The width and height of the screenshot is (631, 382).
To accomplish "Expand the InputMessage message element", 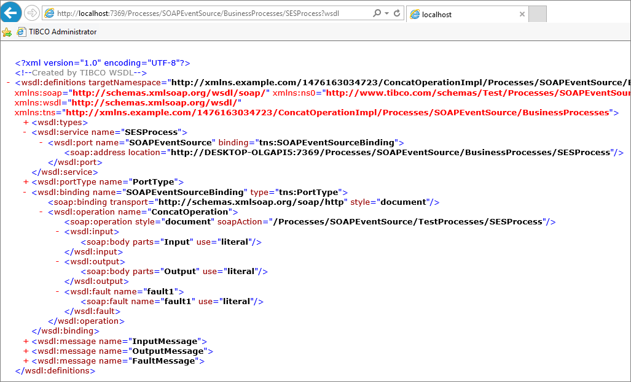I will (26, 341).
